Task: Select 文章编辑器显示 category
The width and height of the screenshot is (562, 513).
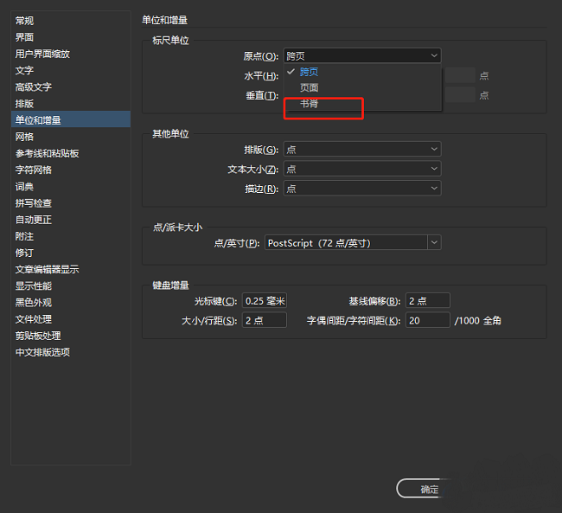Action: 71,269
